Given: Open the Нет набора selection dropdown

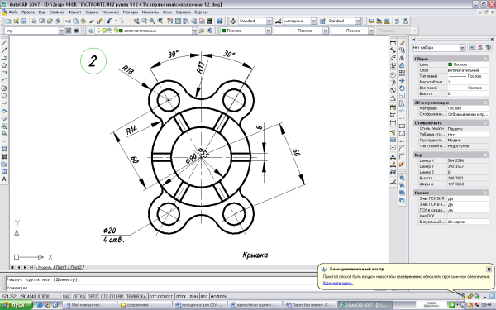Looking at the screenshot, I should [438, 47].
